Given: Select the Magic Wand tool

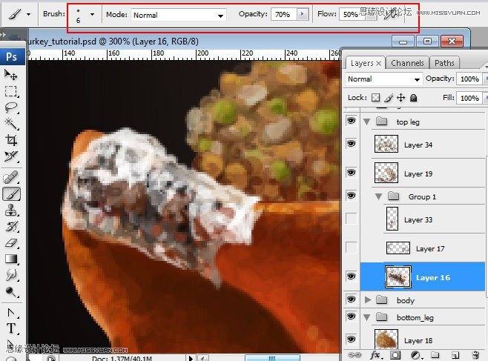Looking at the screenshot, I should pos(11,124).
